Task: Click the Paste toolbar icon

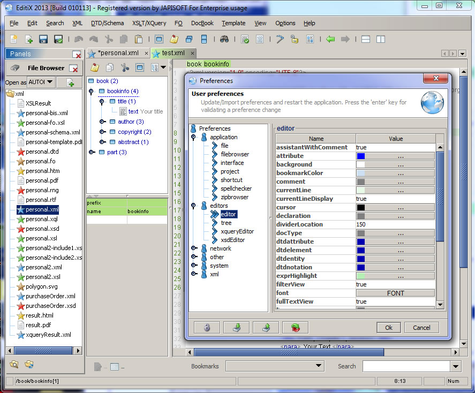Action: point(138,39)
